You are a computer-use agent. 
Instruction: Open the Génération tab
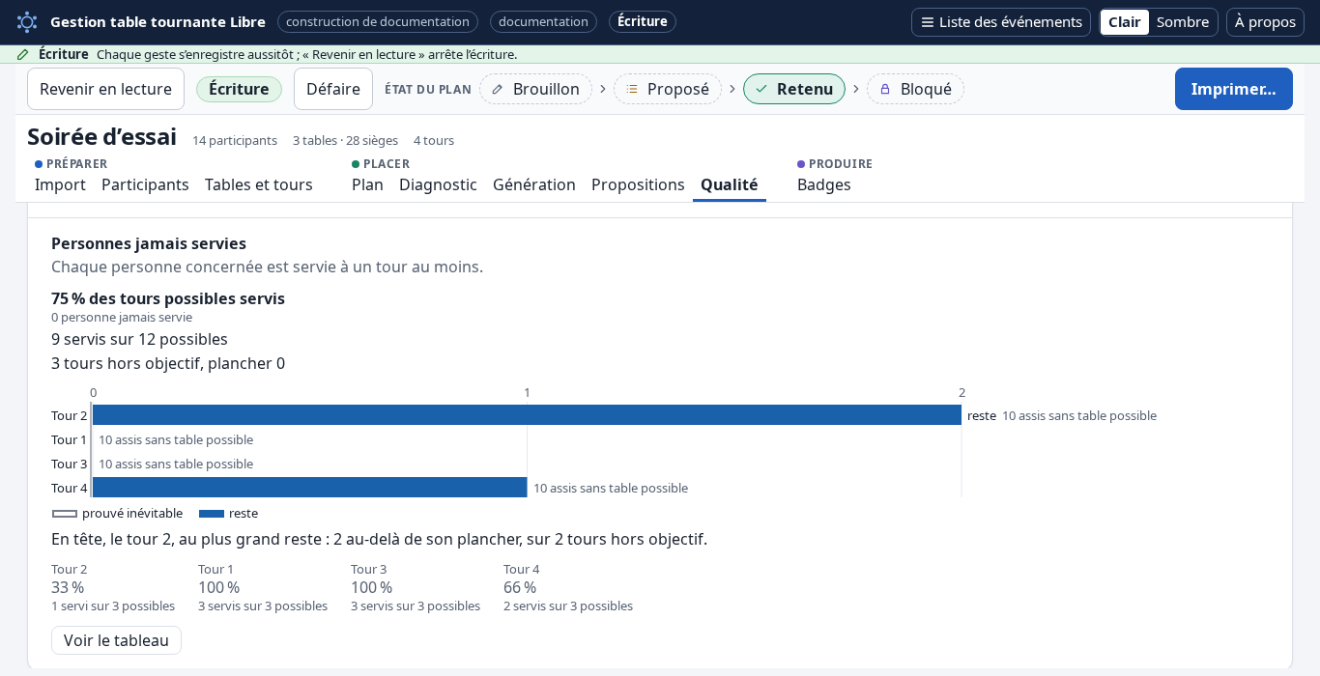534,184
